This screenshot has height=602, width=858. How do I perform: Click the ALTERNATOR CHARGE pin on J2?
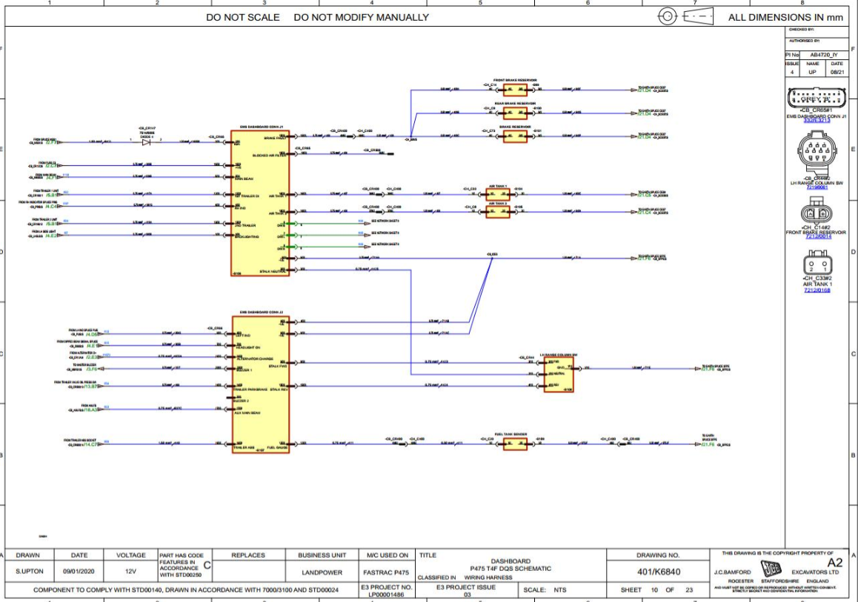point(254,358)
